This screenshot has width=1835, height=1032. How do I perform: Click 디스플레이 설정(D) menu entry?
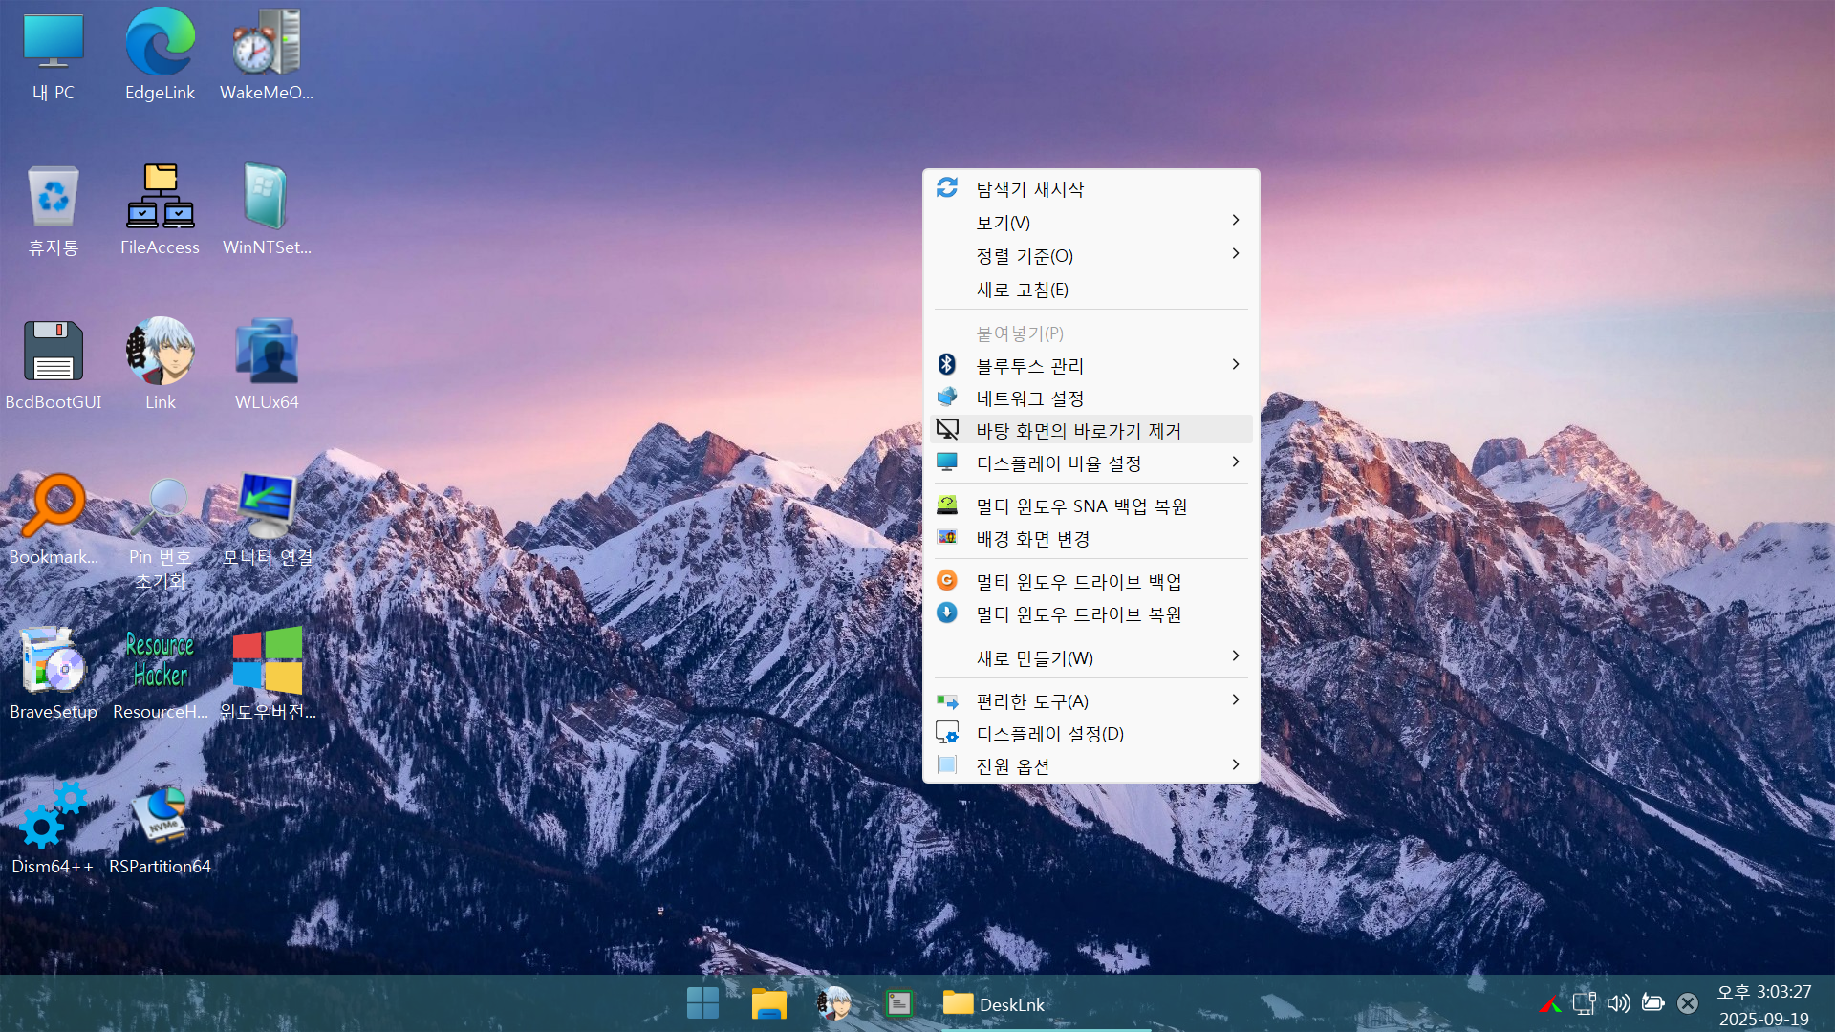[x=1049, y=734]
